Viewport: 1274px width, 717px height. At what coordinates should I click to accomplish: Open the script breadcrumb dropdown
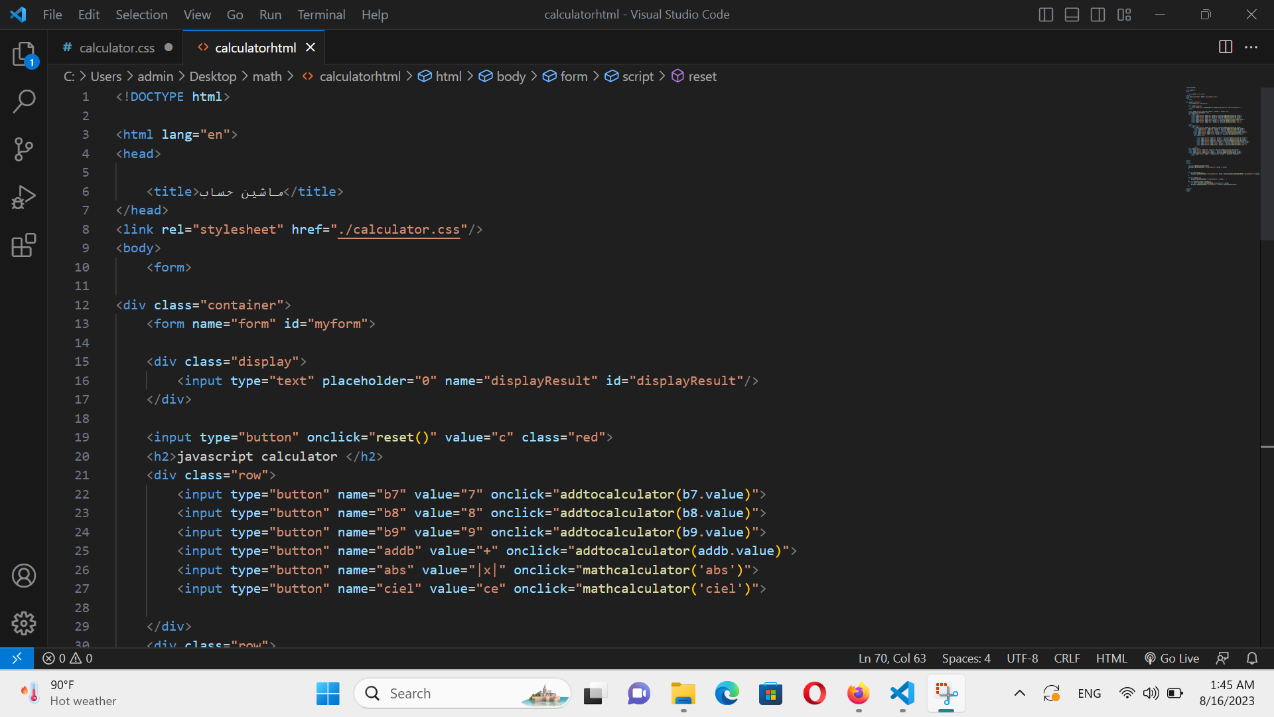point(629,76)
